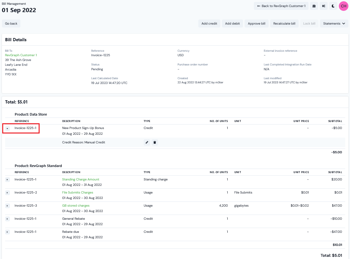Toggle dark mode with the moon icon
Image resolution: width=350 pixels, height=259 pixels.
pyautogui.click(x=333, y=6)
